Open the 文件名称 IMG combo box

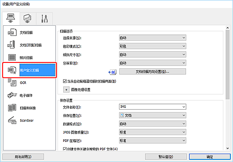pos(152,107)
